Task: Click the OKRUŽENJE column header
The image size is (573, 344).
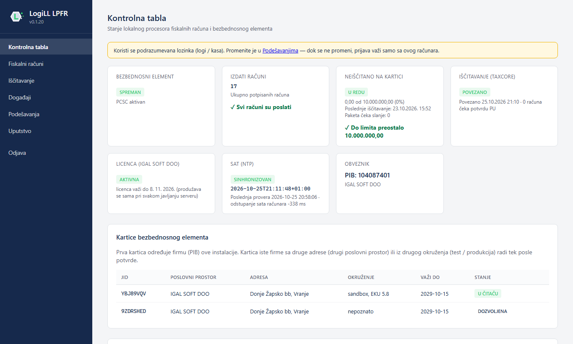Action: pos(361,277)
